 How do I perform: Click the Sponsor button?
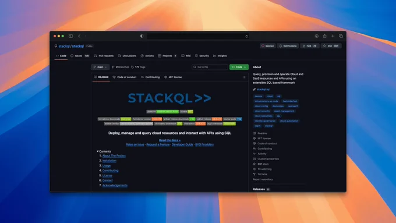tap(268, 46)
